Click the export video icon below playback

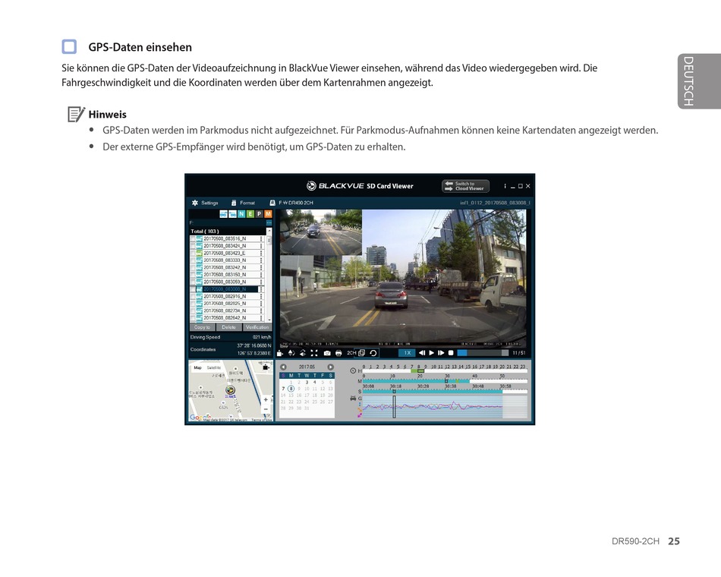click(279, 353)
